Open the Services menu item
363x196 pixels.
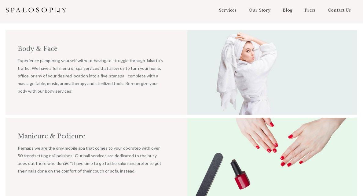point(228,10)
